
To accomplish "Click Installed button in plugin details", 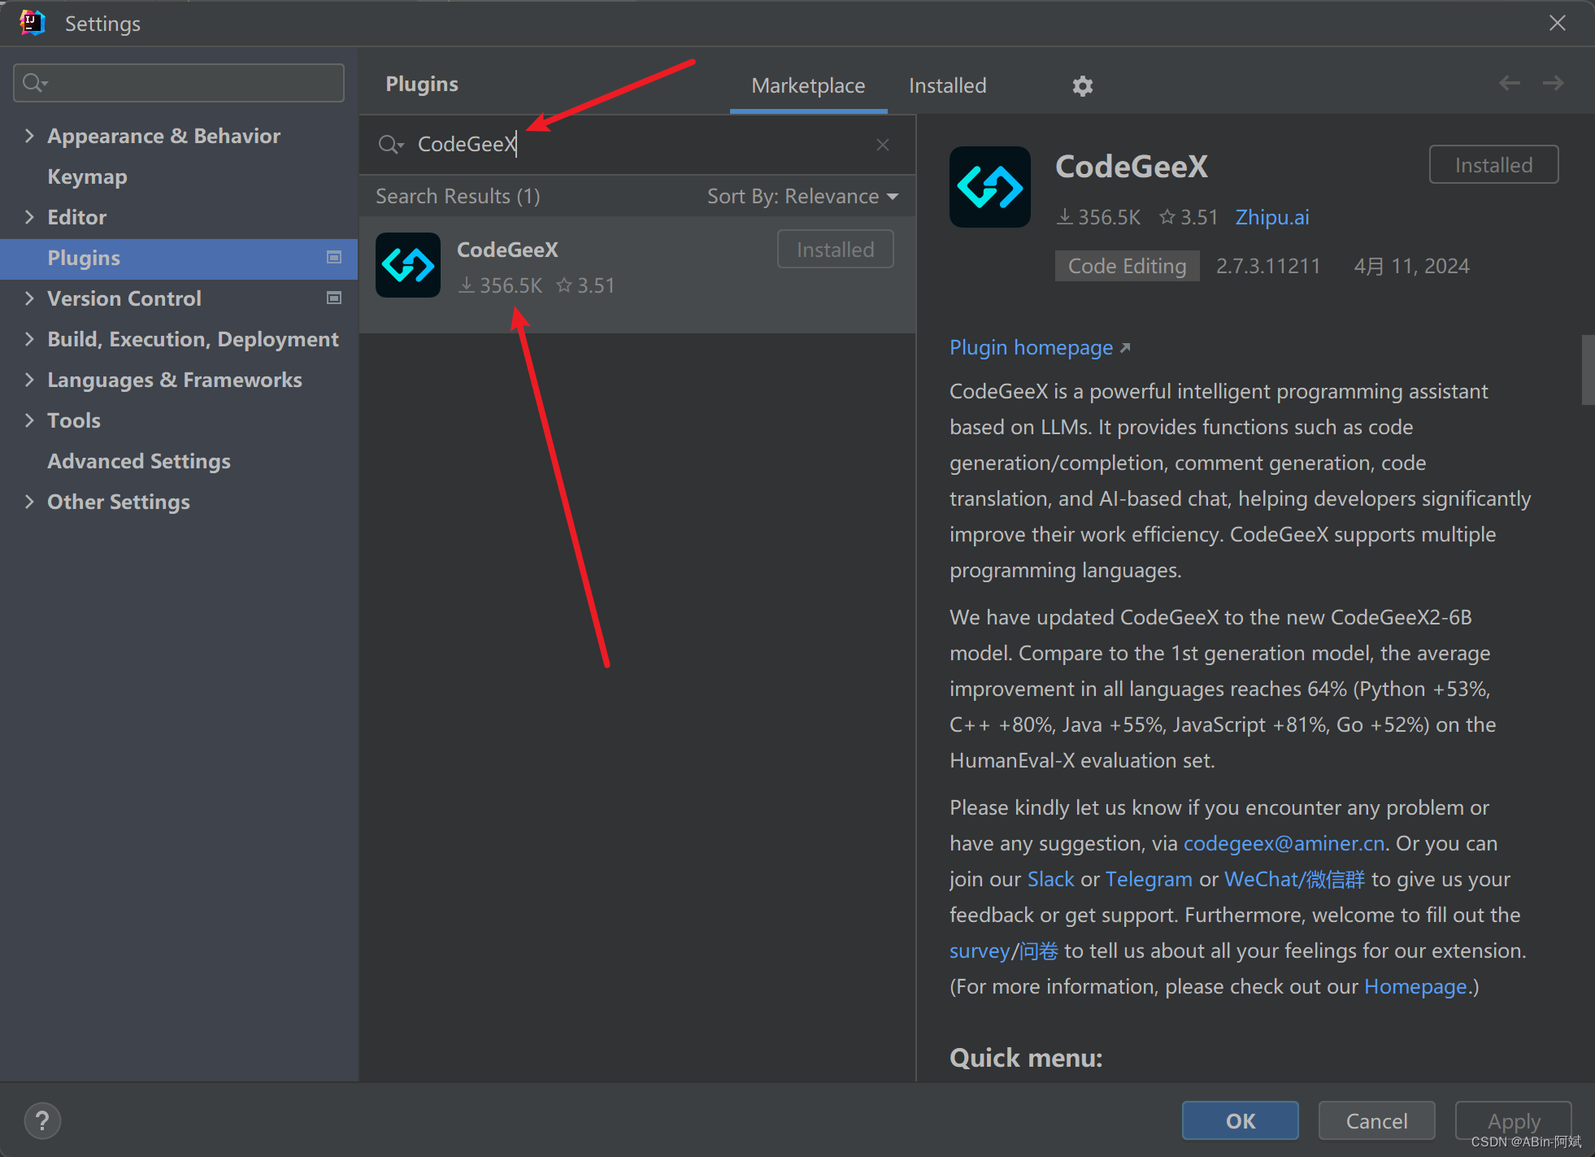I will [1493, 165].
